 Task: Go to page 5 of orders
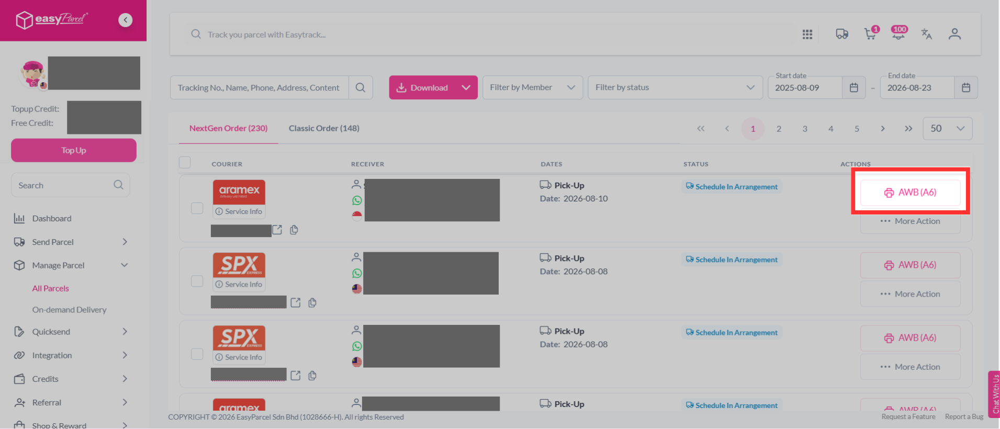(x=857, y=129)
